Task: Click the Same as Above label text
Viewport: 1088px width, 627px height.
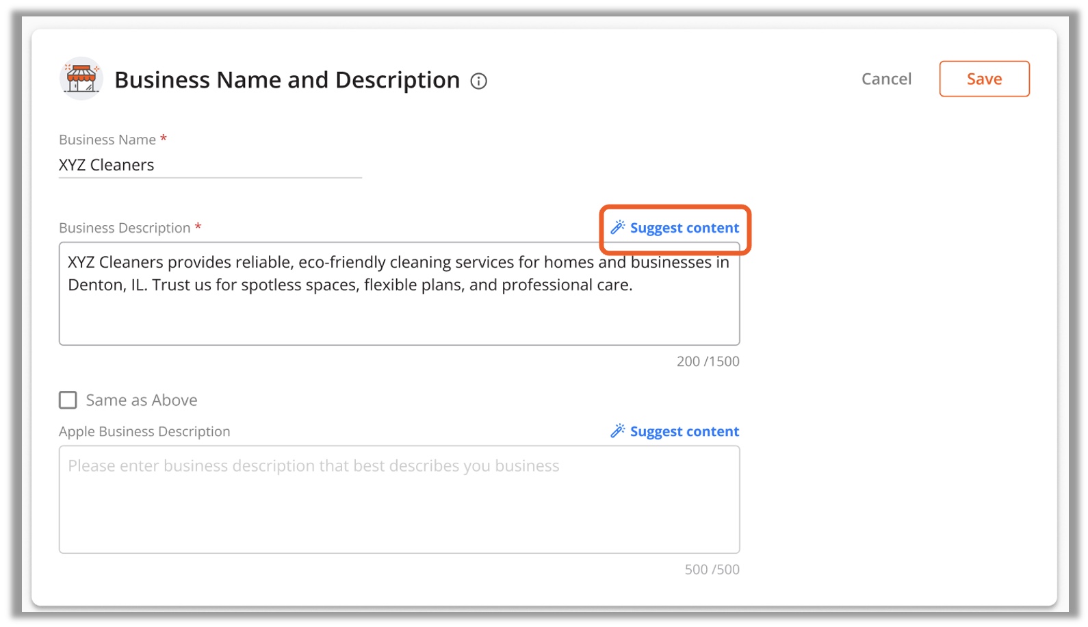Action: coord(142,400)
